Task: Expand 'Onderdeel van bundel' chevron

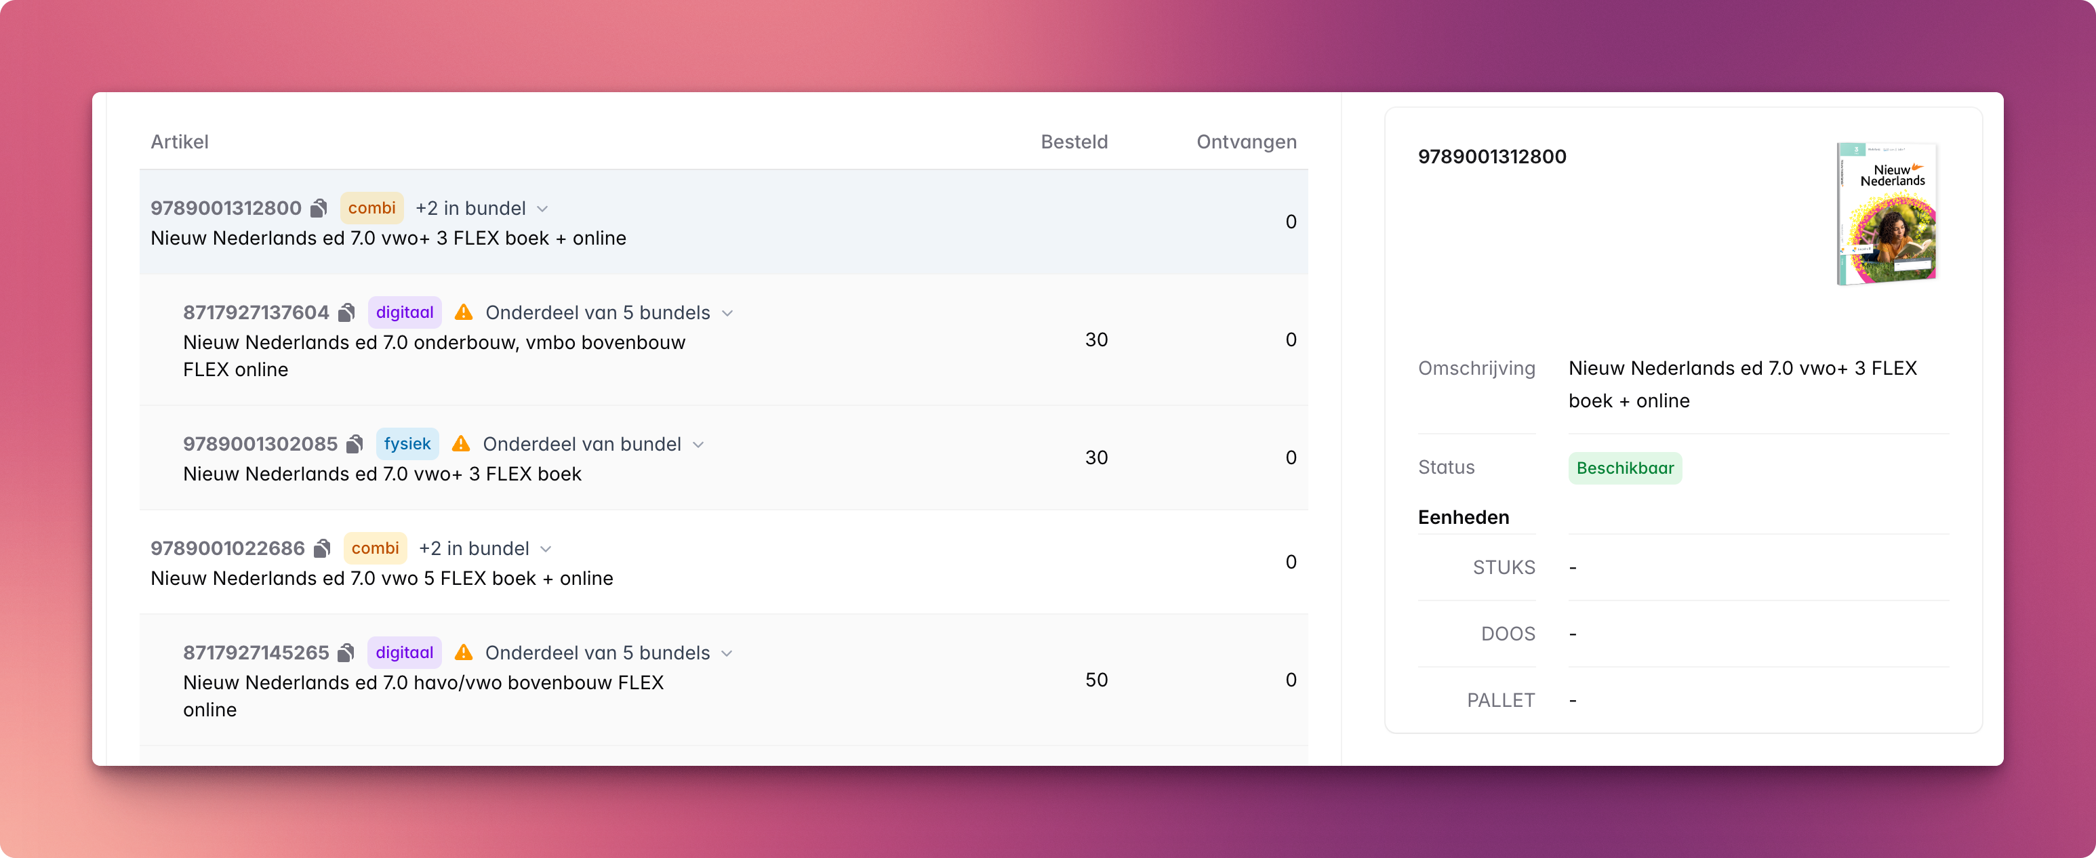Action: tap(698, 445)
